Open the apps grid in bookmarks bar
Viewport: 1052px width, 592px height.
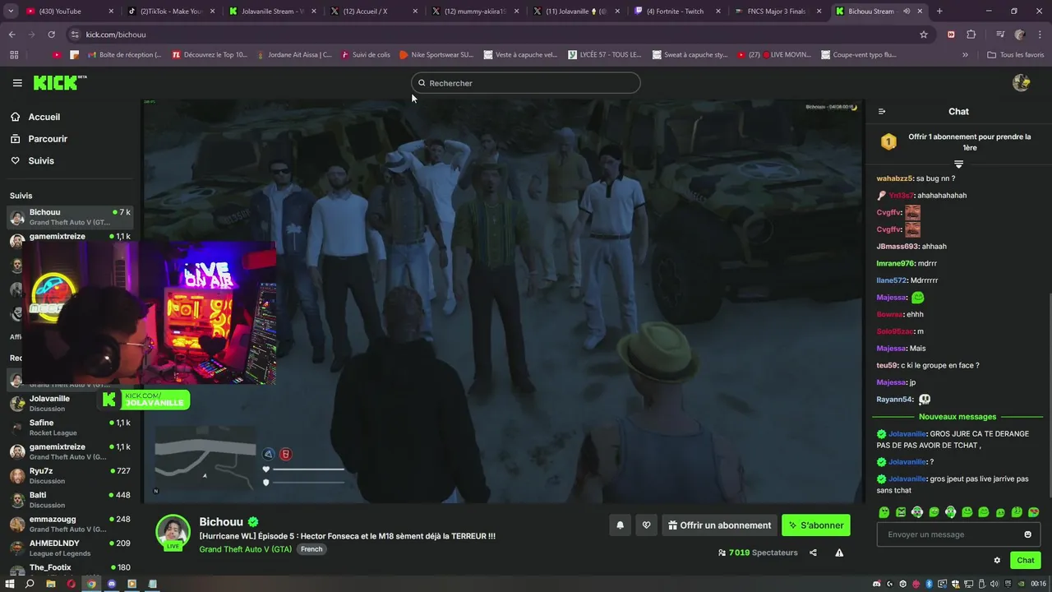click(14, 55)
